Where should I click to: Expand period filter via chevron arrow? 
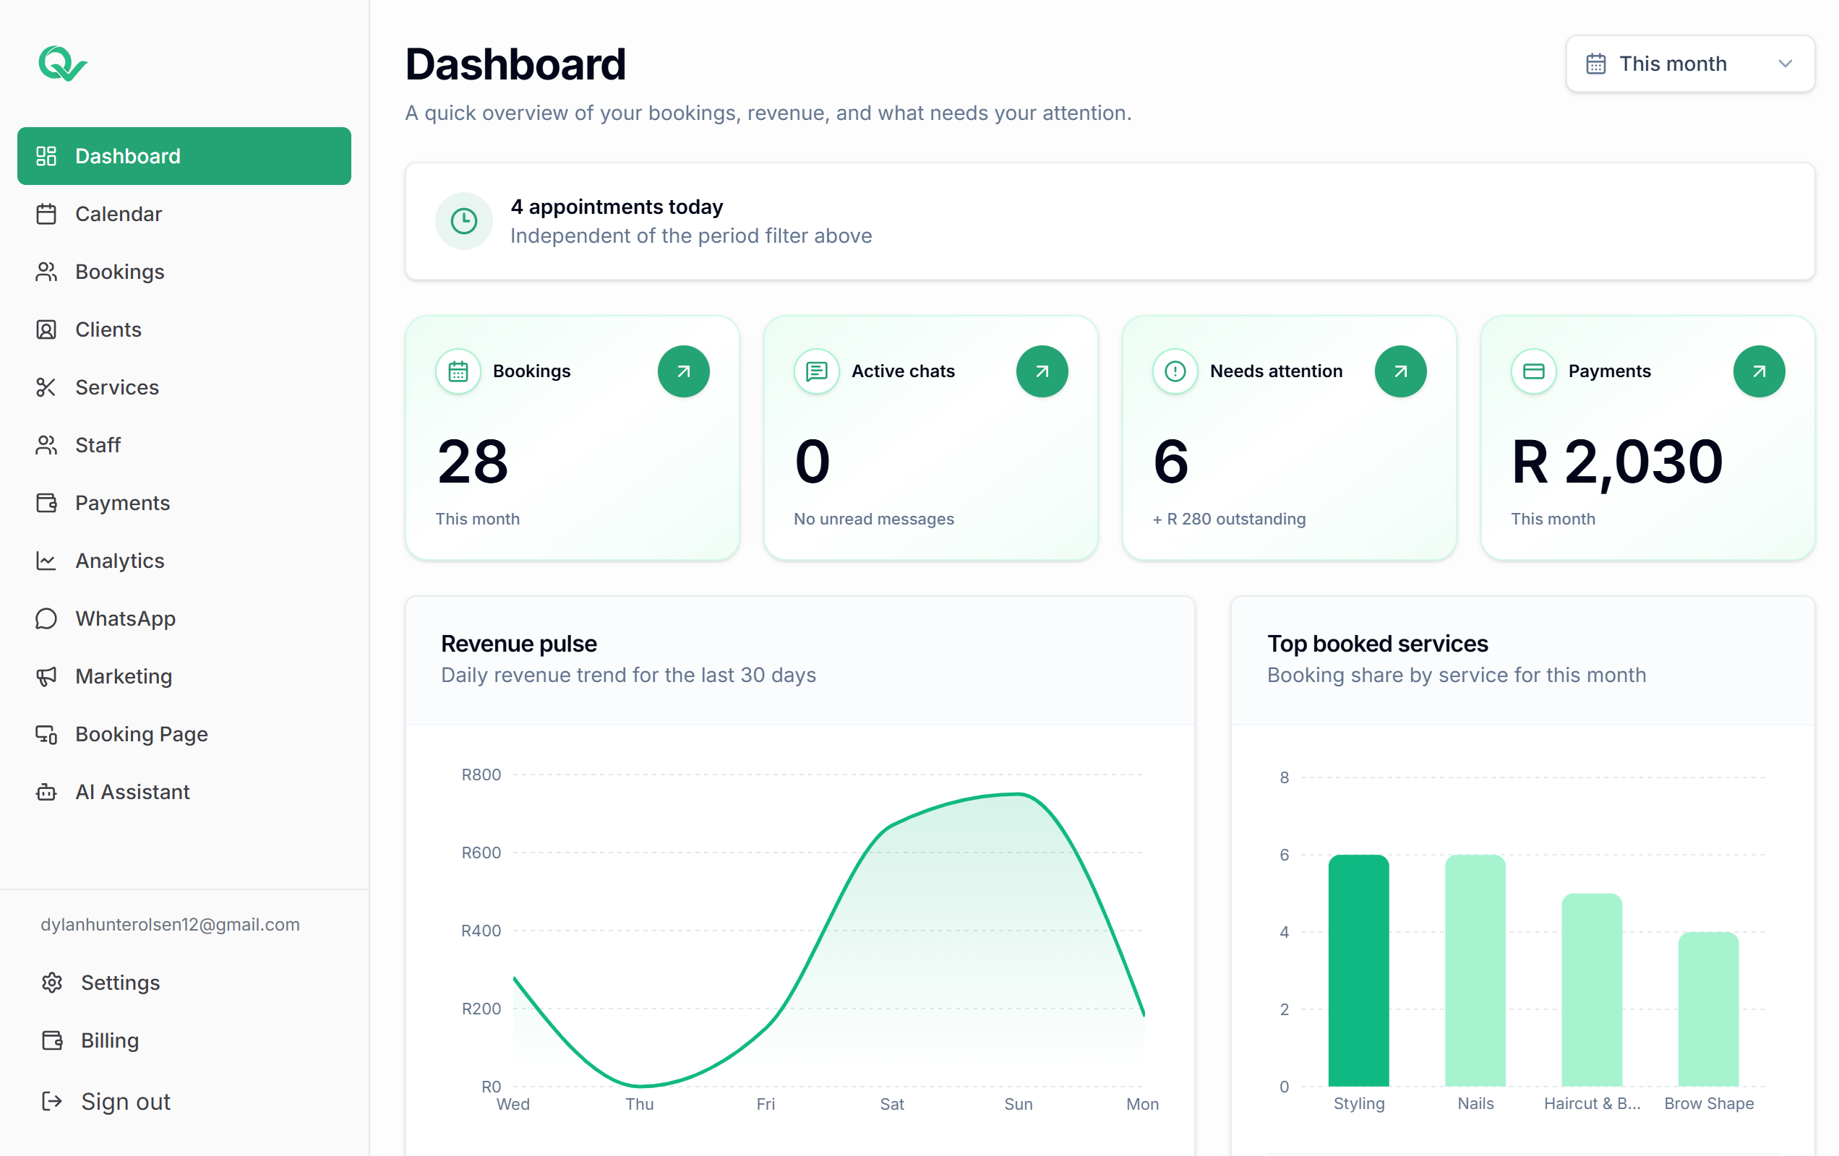pos(1785,64)
